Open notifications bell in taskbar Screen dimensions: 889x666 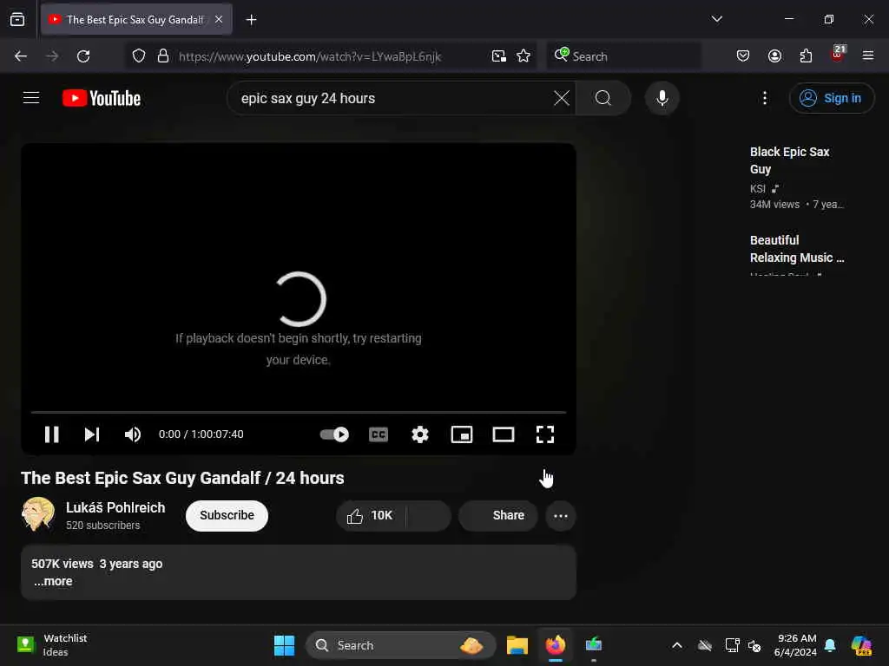(830, 645)
